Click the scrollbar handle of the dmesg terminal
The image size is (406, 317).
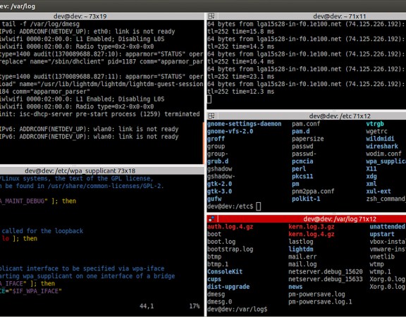click(x=204, y=143)
